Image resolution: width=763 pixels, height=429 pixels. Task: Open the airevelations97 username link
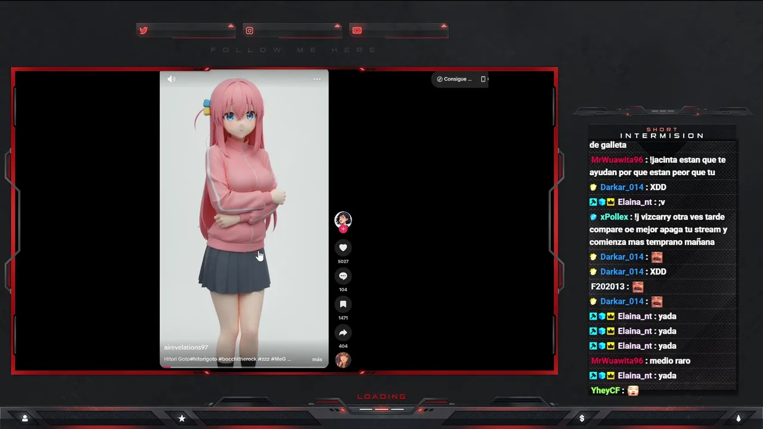(x=186, y=347)
